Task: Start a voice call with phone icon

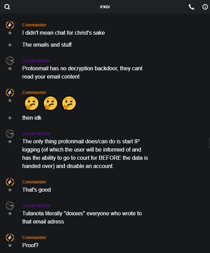Action: tap(192, 7)
